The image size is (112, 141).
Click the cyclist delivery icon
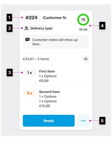click(x=27, y=28)
